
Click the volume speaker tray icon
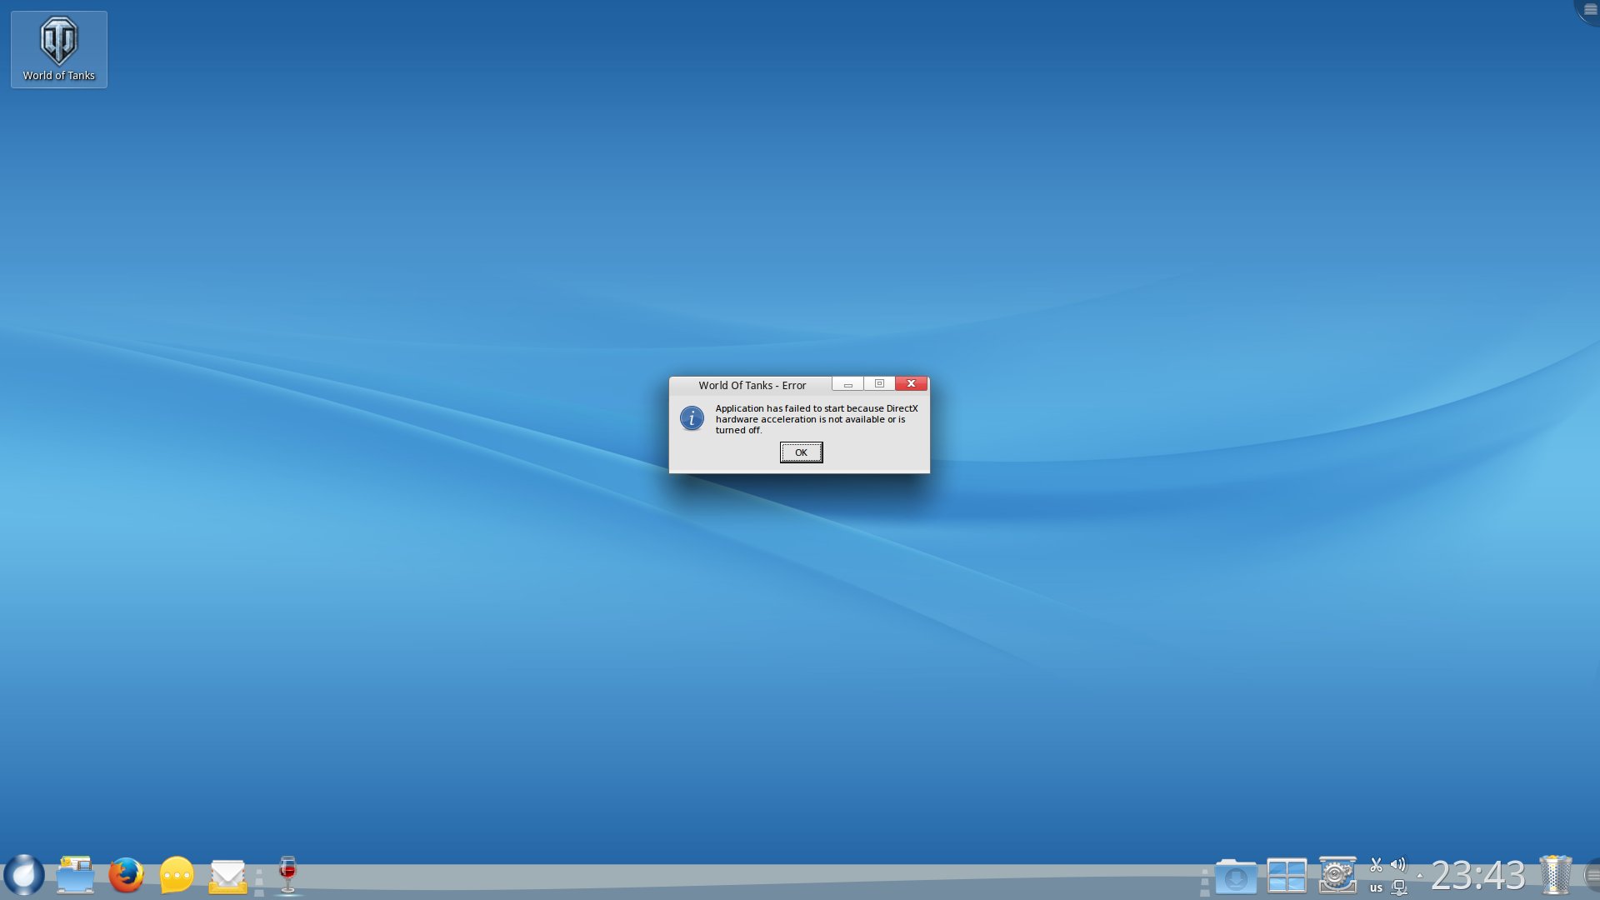point(1398,865)
